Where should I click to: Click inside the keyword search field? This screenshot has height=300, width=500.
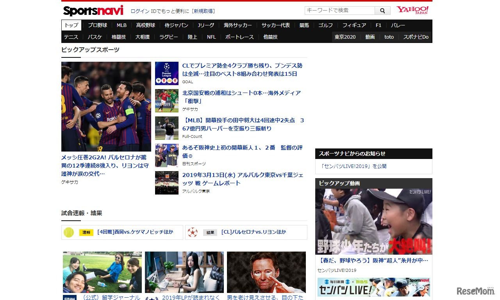coord(340,11)
